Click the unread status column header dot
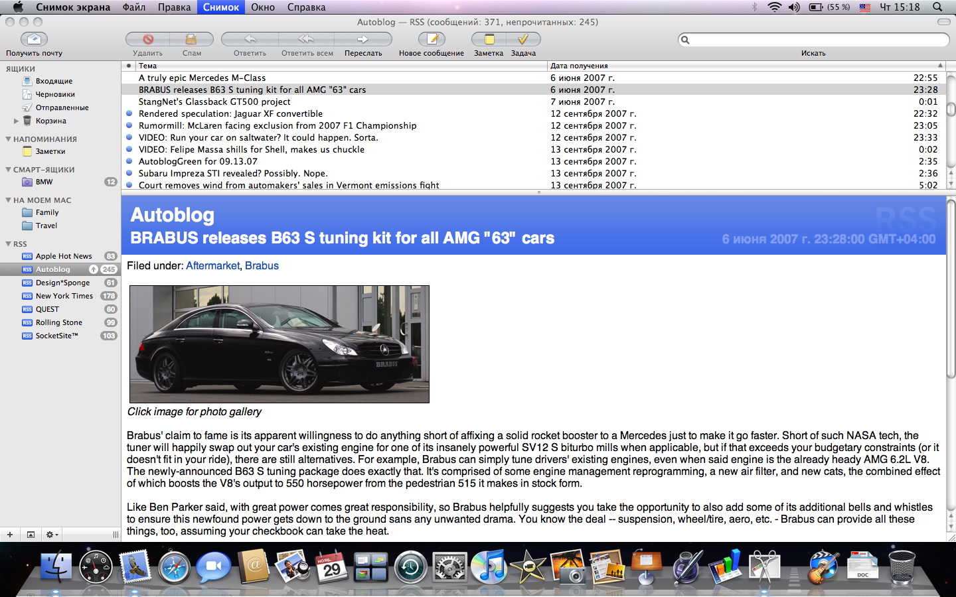 (x=129, y=66)
